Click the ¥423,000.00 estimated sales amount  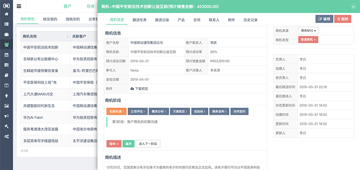[x=220, y=61]
